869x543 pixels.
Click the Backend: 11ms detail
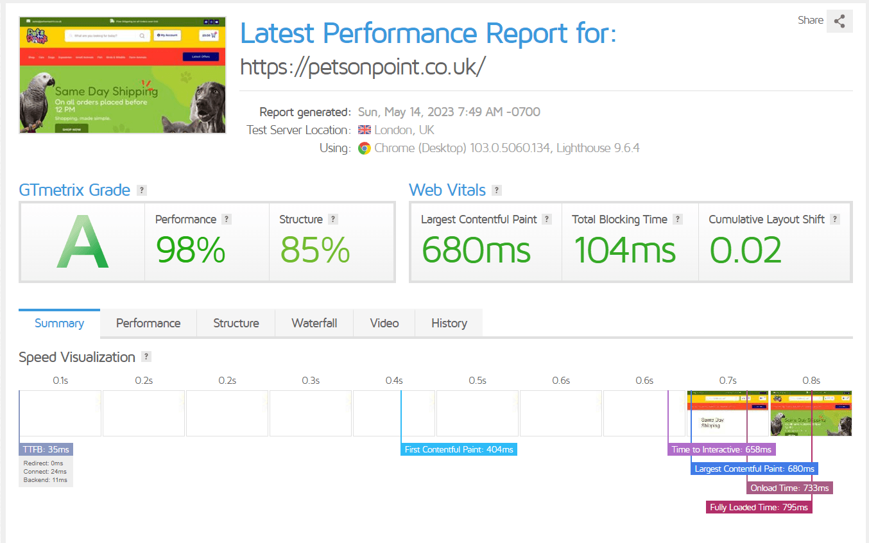(x=45, y=479)
